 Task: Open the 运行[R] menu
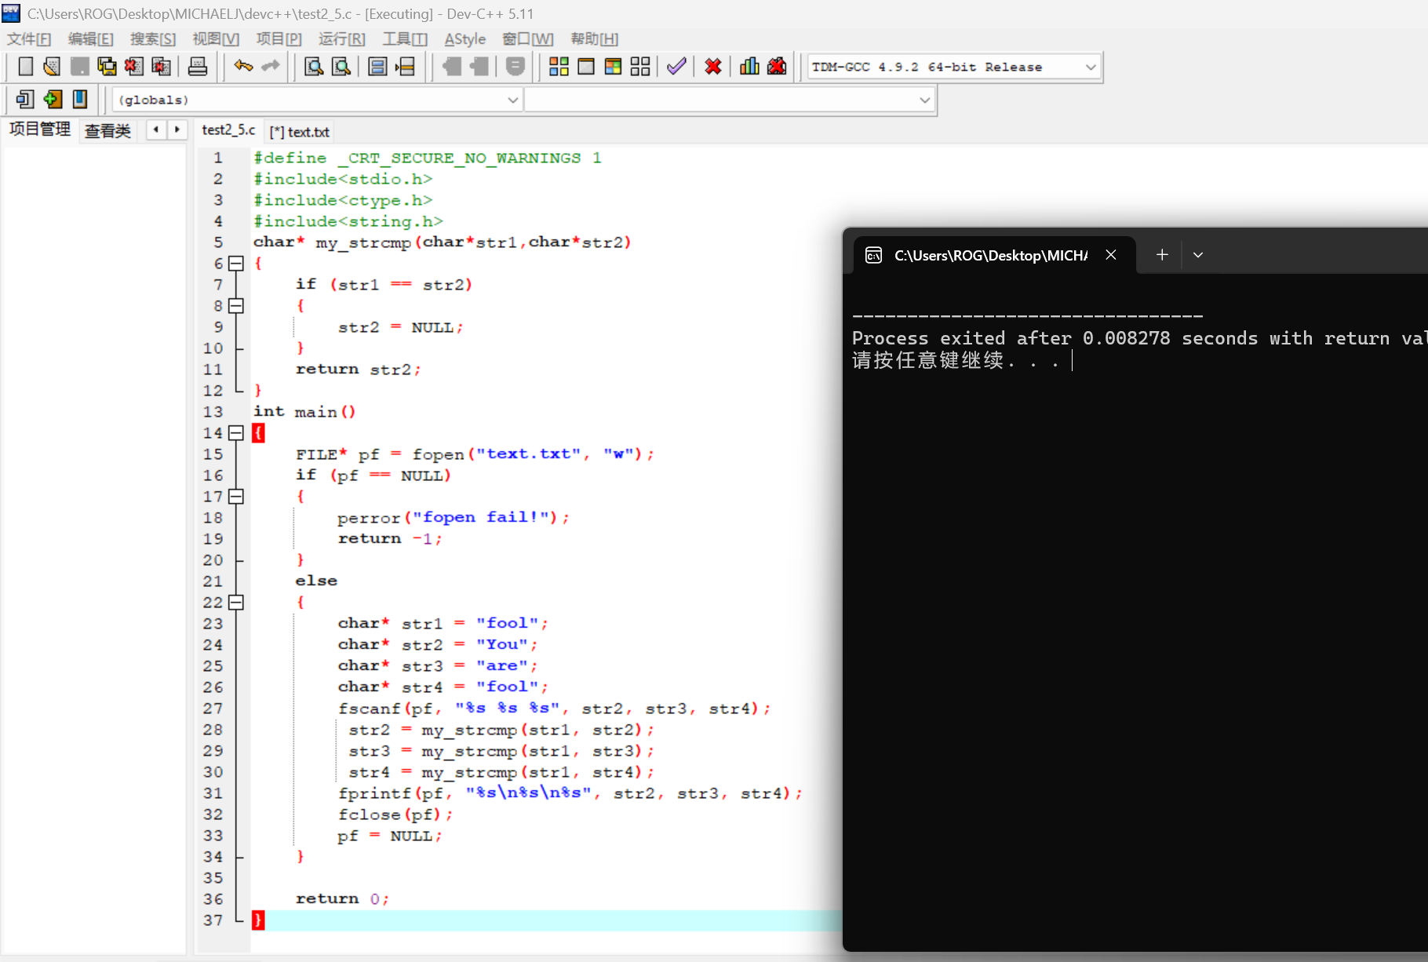(x=342, y=39)
